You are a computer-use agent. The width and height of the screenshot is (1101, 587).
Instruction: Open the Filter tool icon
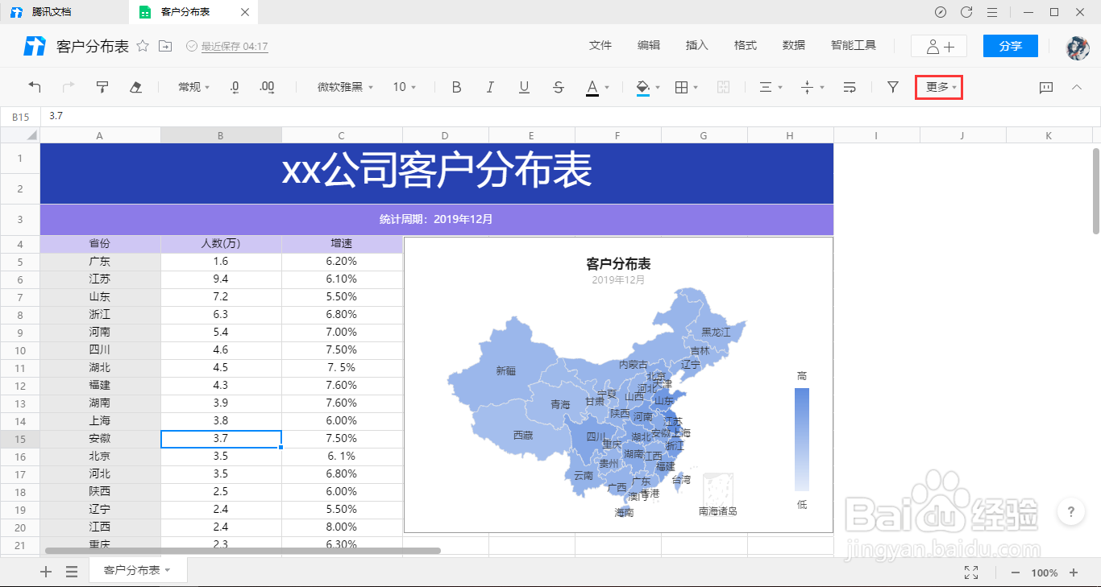point(892,87)
